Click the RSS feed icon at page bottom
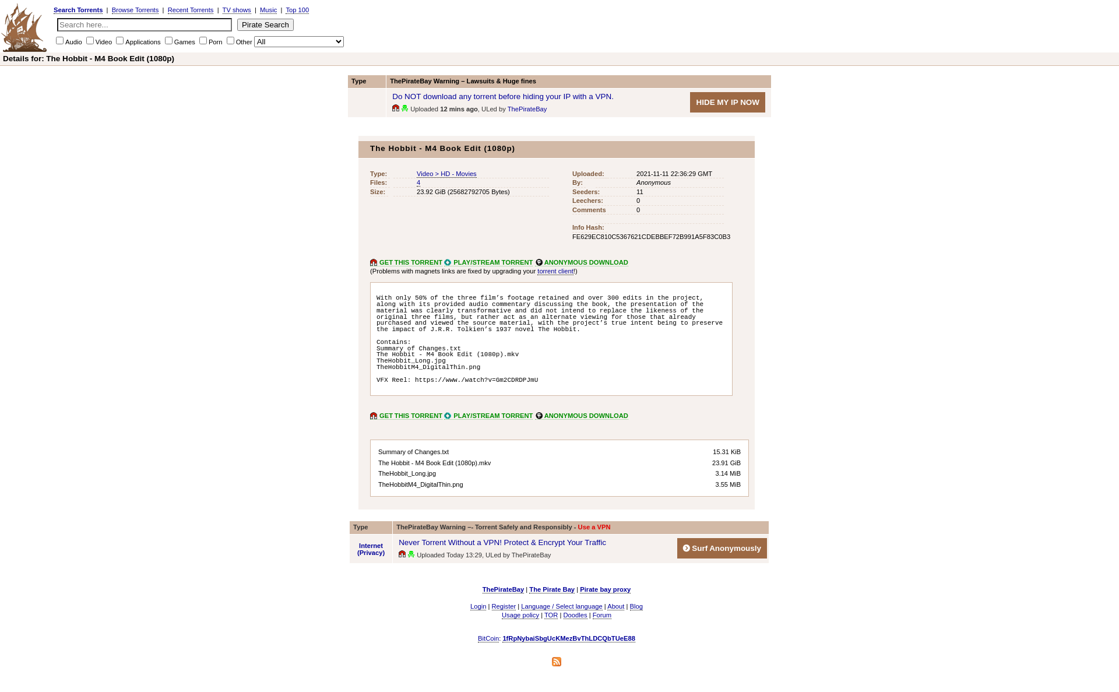1119x692 pixels. point(557,662)
